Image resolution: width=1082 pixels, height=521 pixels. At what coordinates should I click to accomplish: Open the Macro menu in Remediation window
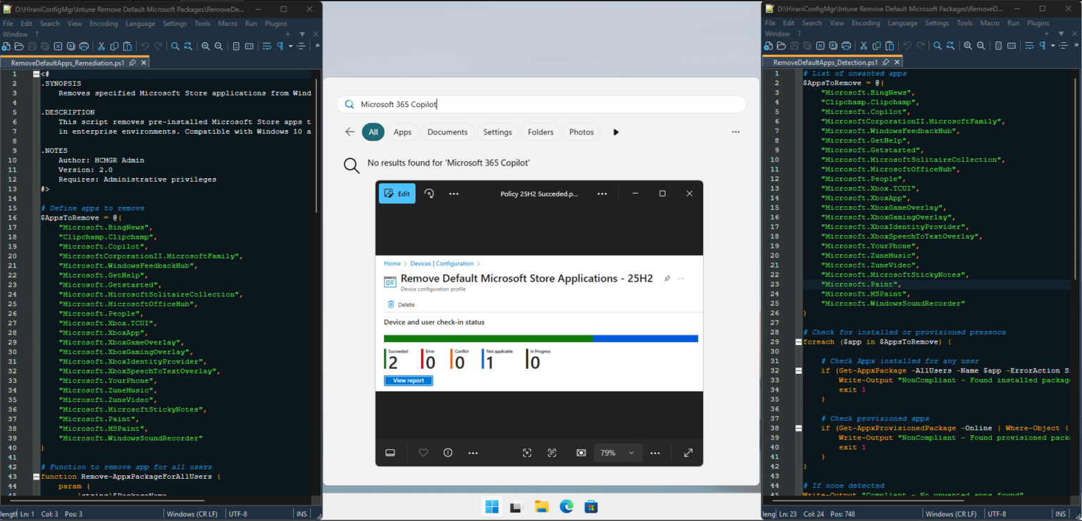point(228,23)
